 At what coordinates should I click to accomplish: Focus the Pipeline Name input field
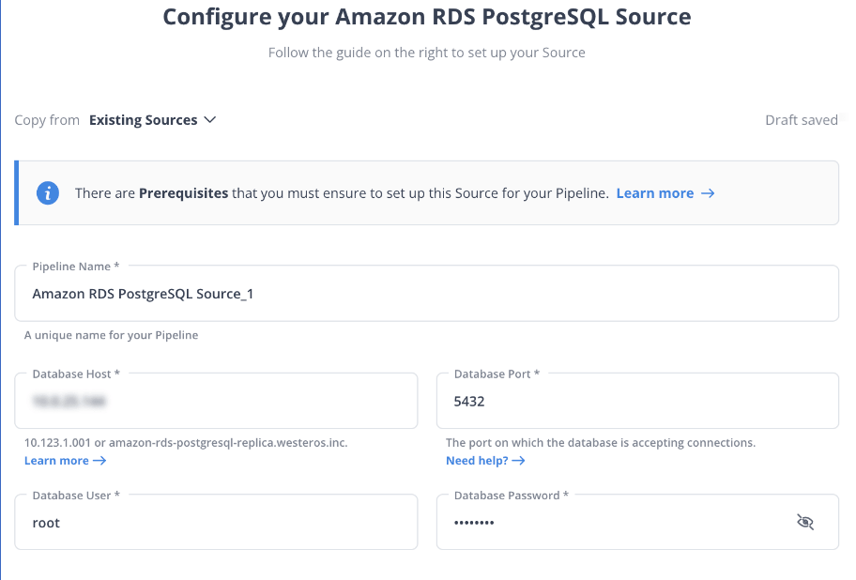pos(426,294)
